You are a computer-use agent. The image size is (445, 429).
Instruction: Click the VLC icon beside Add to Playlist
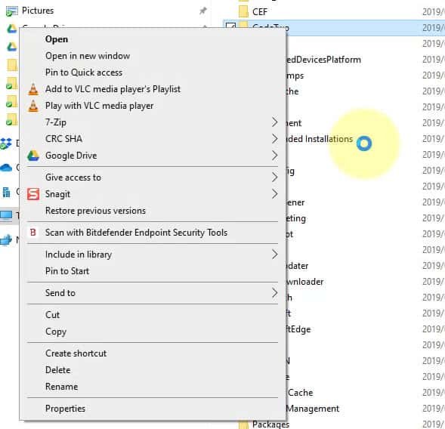(33, 89)
